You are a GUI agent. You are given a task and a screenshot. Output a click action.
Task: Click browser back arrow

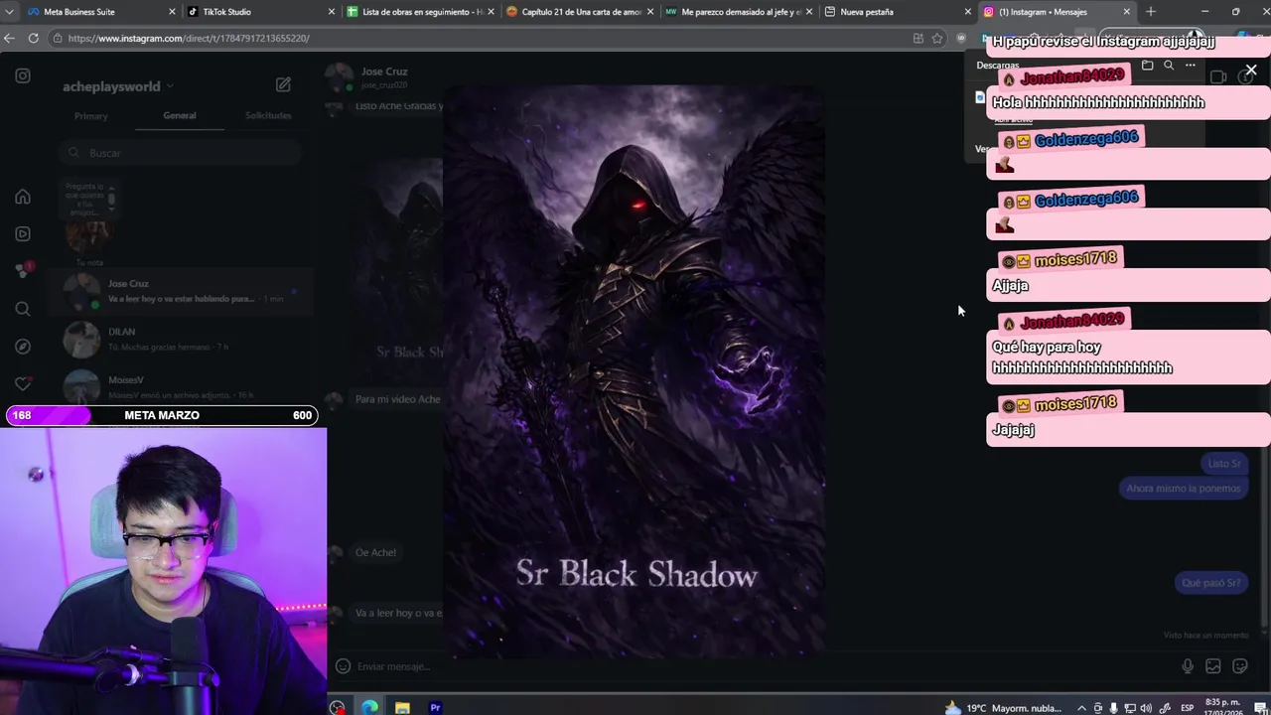coord(10,38)
